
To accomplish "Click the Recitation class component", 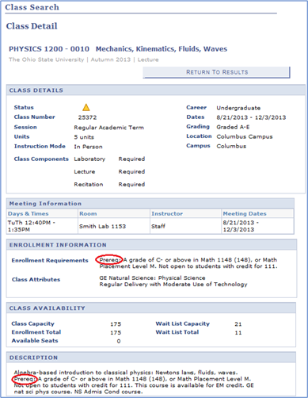I will point(89,185).
